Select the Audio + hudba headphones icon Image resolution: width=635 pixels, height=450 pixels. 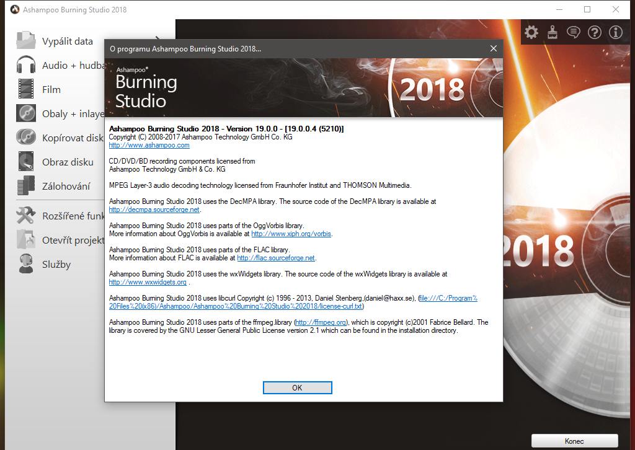[x=26, y=65]
